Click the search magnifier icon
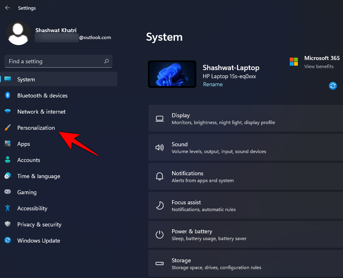The image size is (343, 278). click(106, 61)
